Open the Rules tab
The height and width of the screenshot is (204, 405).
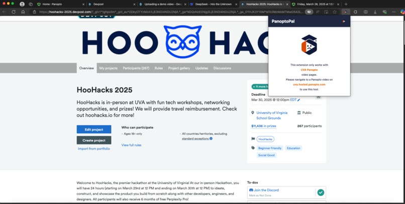pyautogui.click(x=159, y=68)
